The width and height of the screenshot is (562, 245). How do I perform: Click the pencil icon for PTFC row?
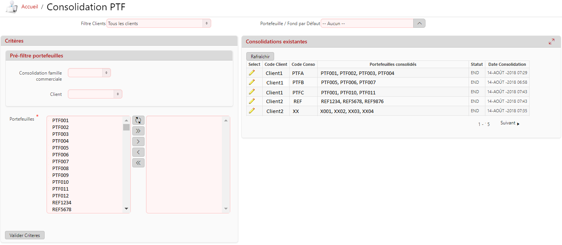(x=252, y=92)
